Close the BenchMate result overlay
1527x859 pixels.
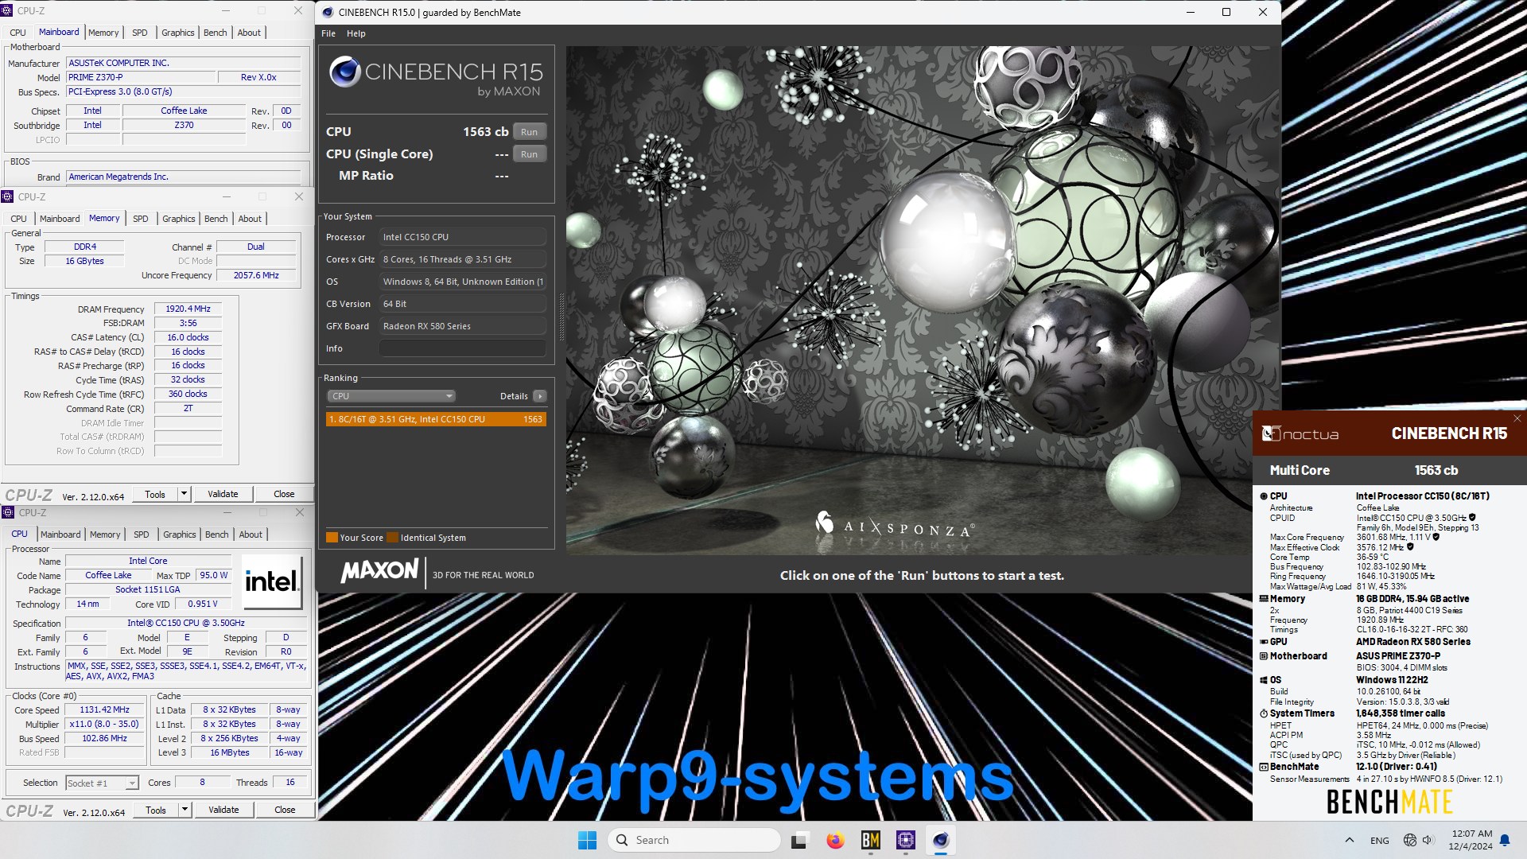point(1517,418)
